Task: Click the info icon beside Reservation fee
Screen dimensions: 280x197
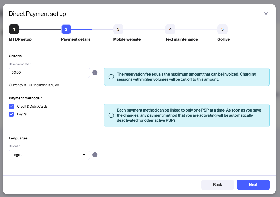Action: [x=95, y=72]
